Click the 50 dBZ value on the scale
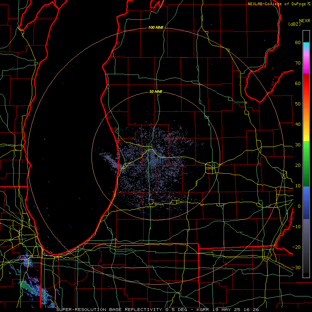The image size is (312, 312). coord(298,104)
